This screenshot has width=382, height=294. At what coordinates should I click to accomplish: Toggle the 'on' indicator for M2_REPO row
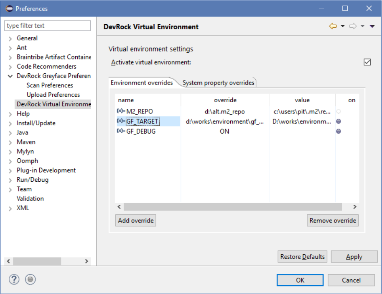(x=339, y=111)
